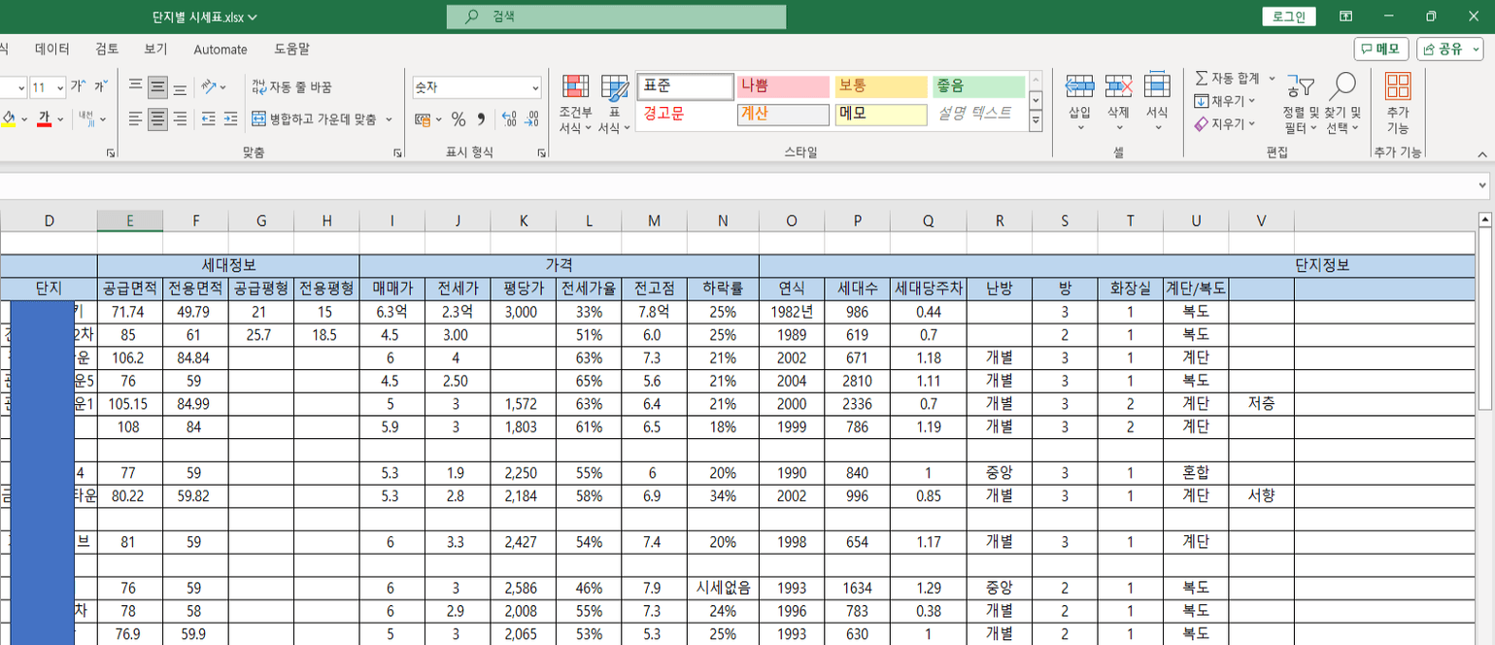
Task: Apply the 표준 cell style
Action: point(685,86)
